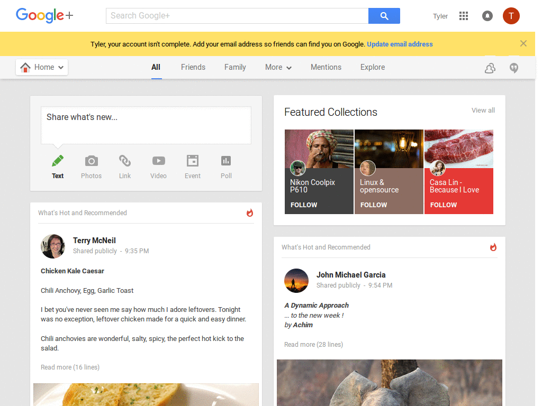Expand Read more (16 lines)
This screenshot has width=542, height=406.
[70, 367]
